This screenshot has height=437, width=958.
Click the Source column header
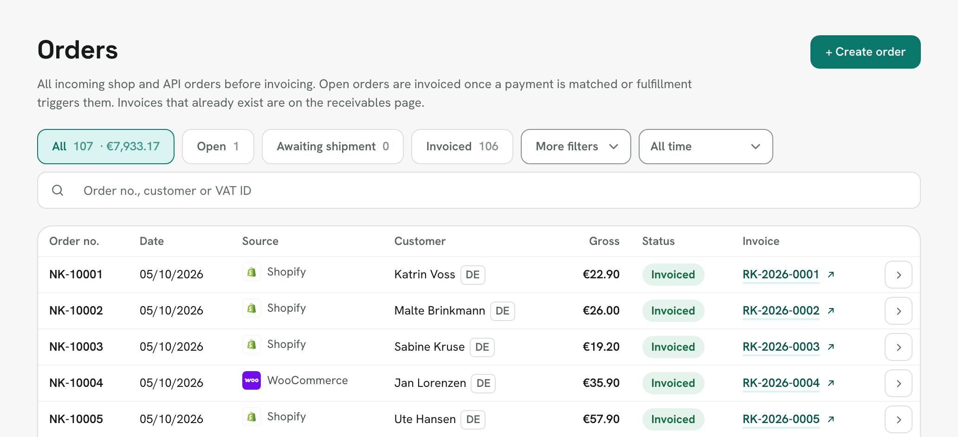260,241
